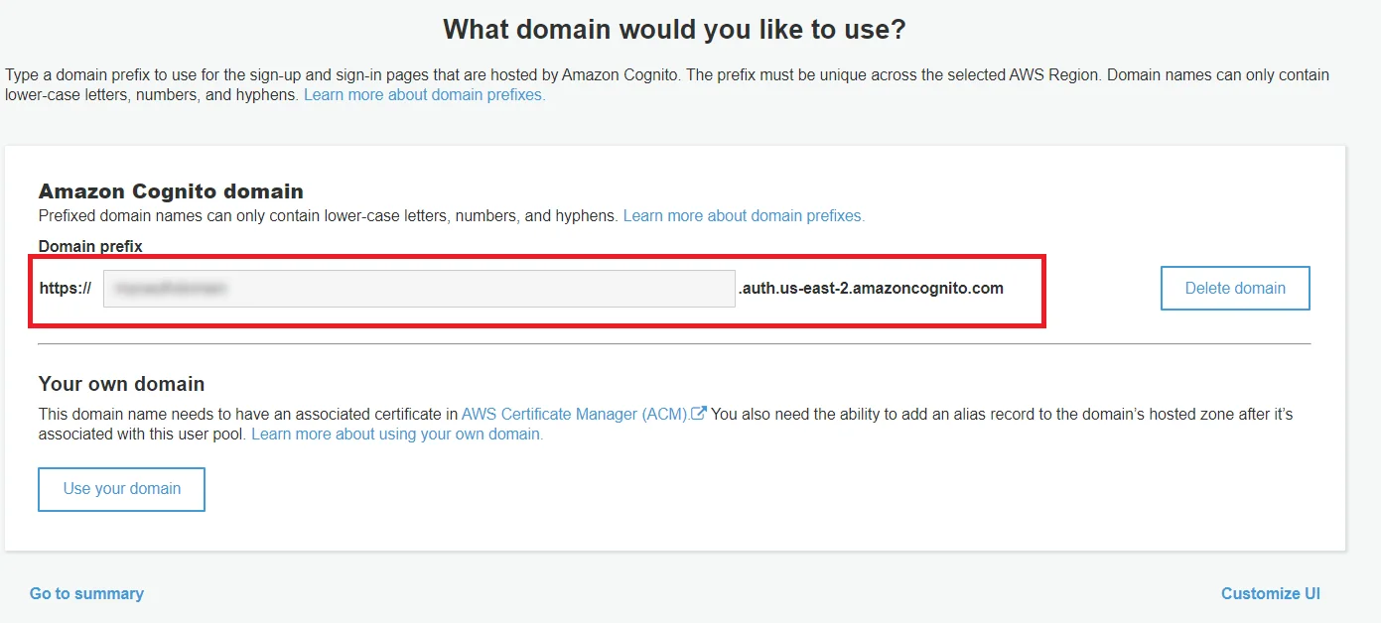Click the 'Amazon Cognito domain' heading
The height and width of the screenshot is (623, 1381).
[x=171, y=191]
